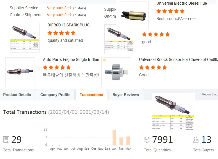Open the Buyer Reviews tab
218x159 pixels.
(x=126, y=95)
